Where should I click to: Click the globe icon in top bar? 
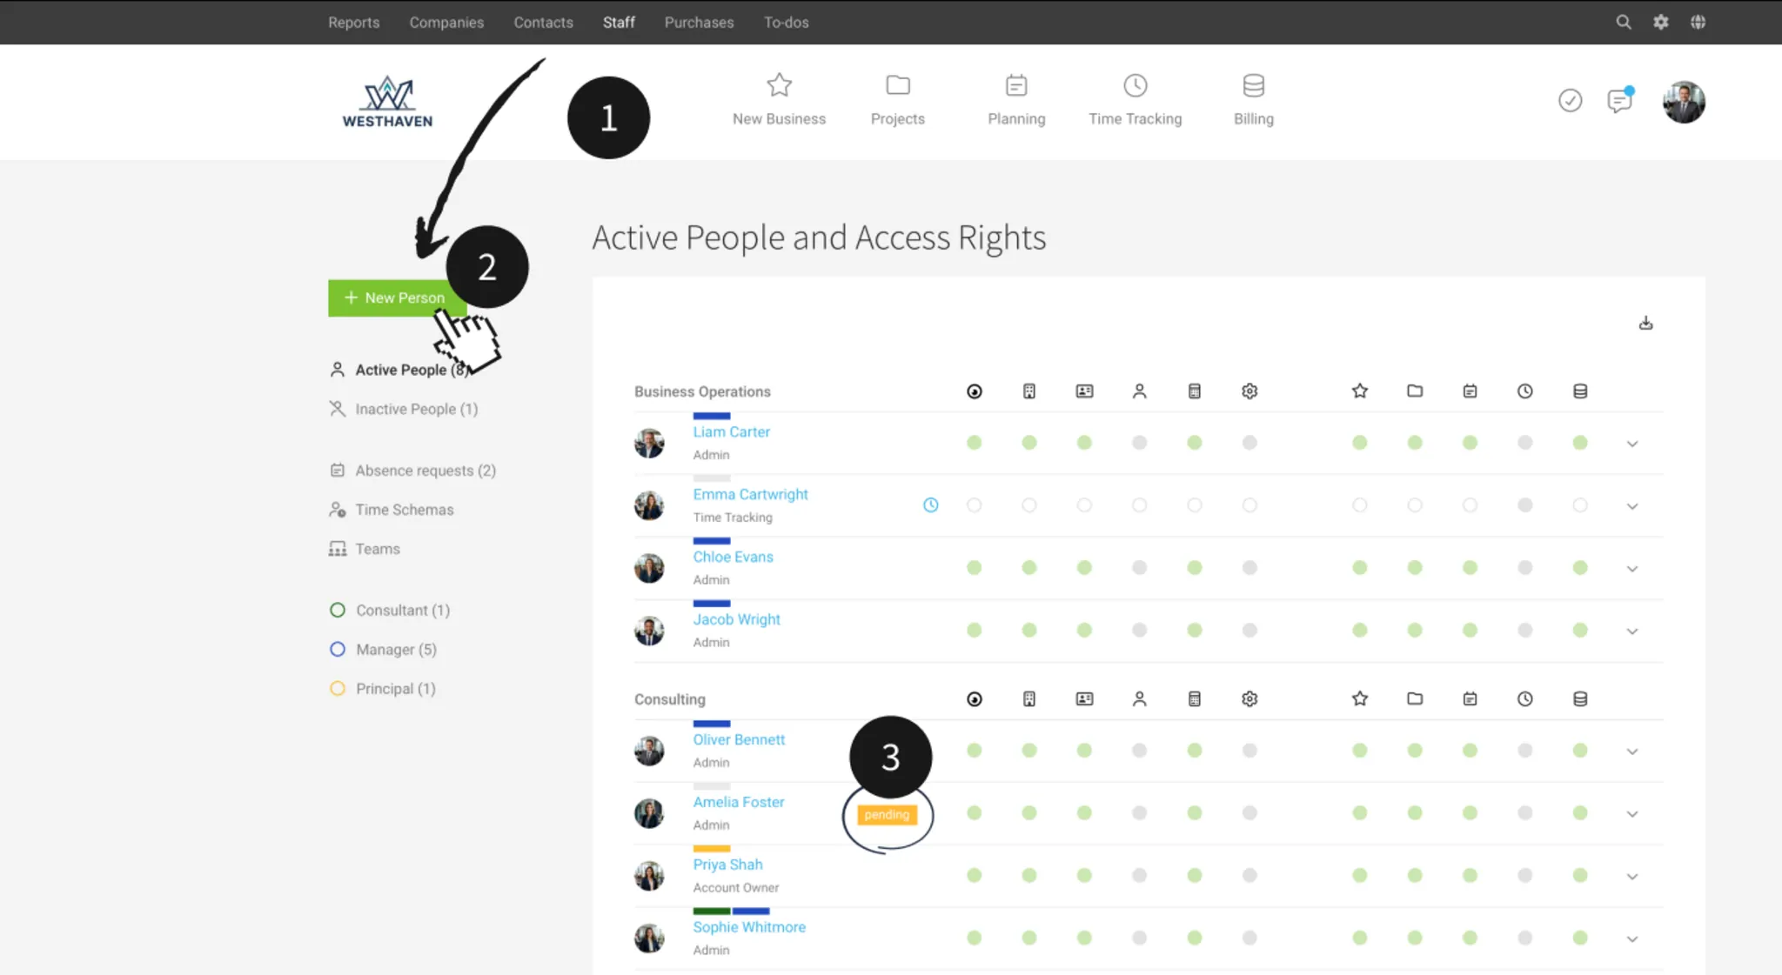[1698, 23]
